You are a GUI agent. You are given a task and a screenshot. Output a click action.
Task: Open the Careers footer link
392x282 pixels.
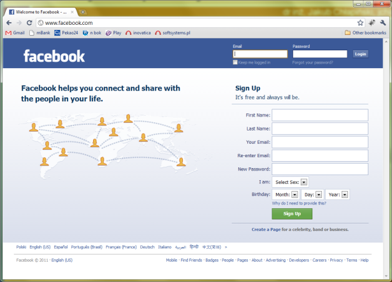tap(319, 260)
